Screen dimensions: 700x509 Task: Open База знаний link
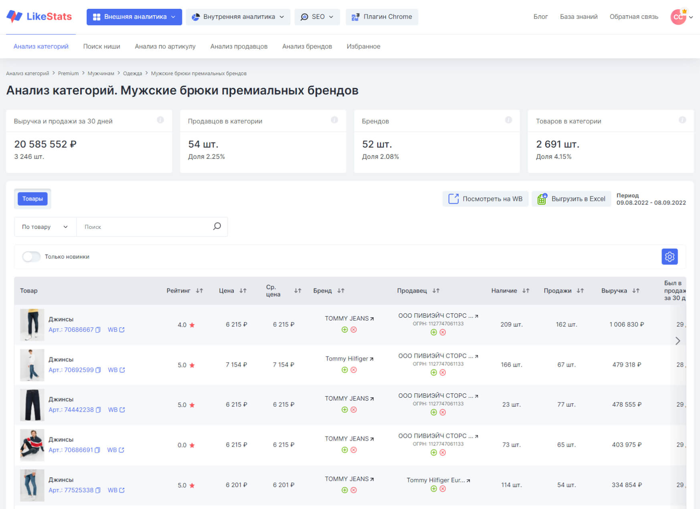coord(579,17)
